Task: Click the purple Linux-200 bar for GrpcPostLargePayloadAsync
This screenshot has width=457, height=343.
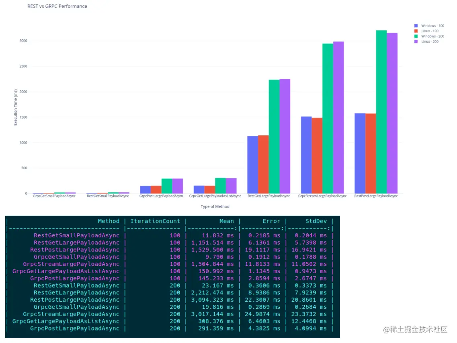Action: click(178, 186)
